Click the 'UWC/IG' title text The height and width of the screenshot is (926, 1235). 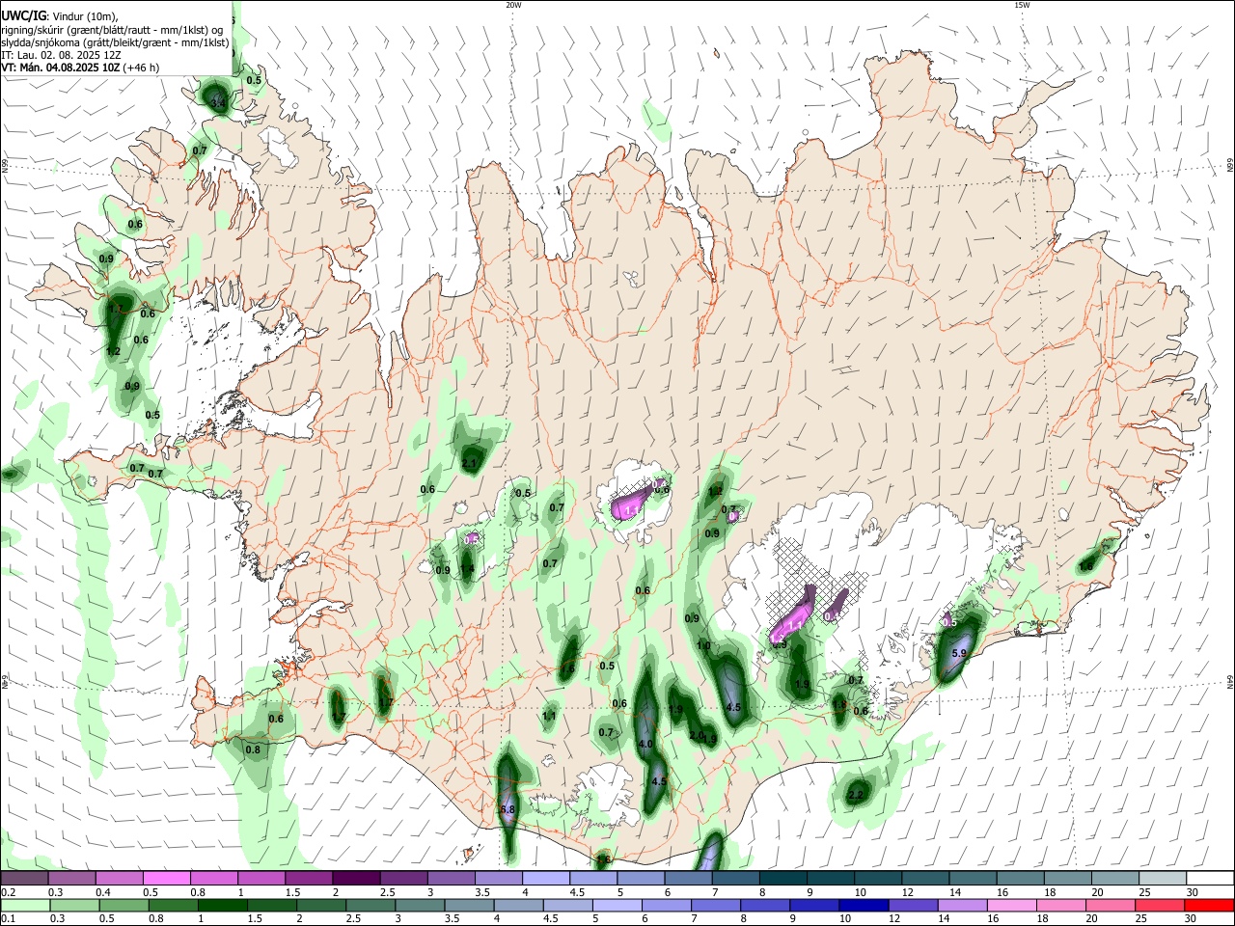click(22, 15)
